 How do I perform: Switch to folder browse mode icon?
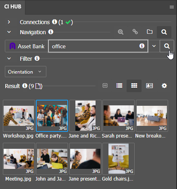[150, 32]
